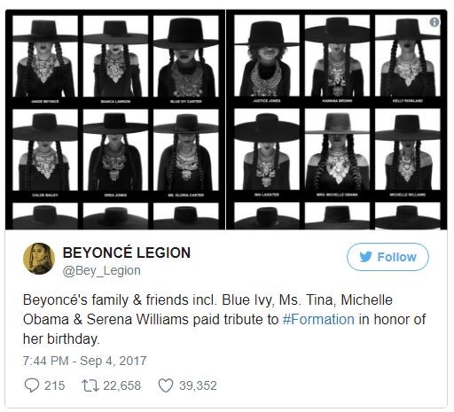Open the 7:44 PM - Sep 4, 2017 timestamp
The height and width of the screenshot is (412, 454).
pos(84,361)
